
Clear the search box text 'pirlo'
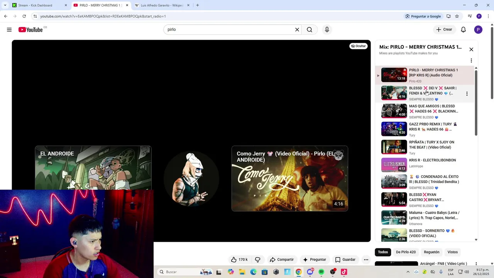coord(297,30)
